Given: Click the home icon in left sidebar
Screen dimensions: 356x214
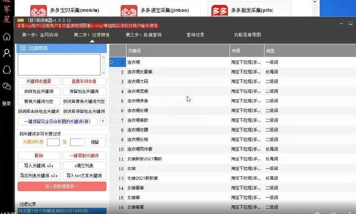Looking at the screenshot, I should pyautogui.click(x=6, y=37).
